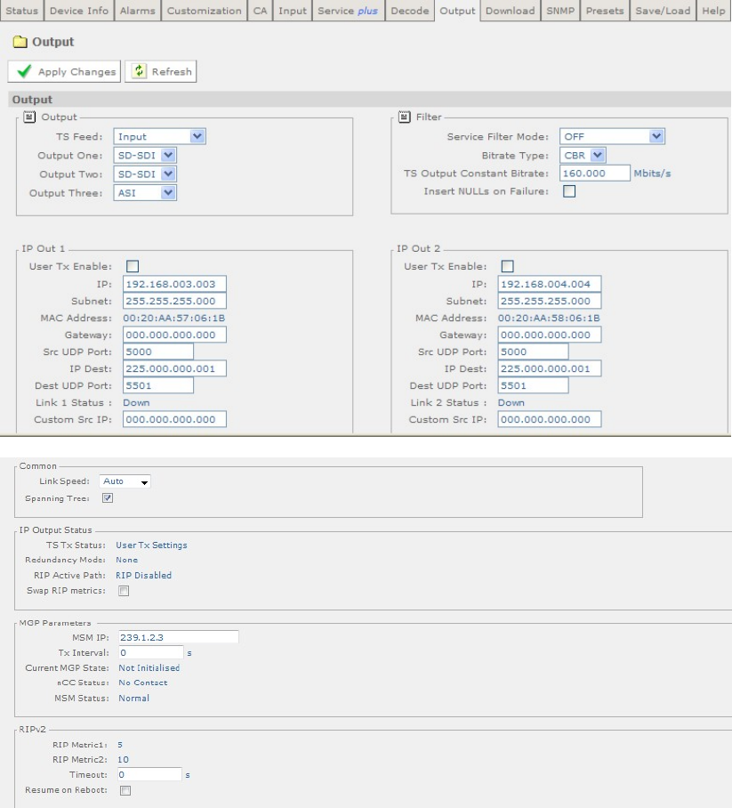
Task: Uncheck the Spanning Tree checkbox
Action: pos(108,498)
